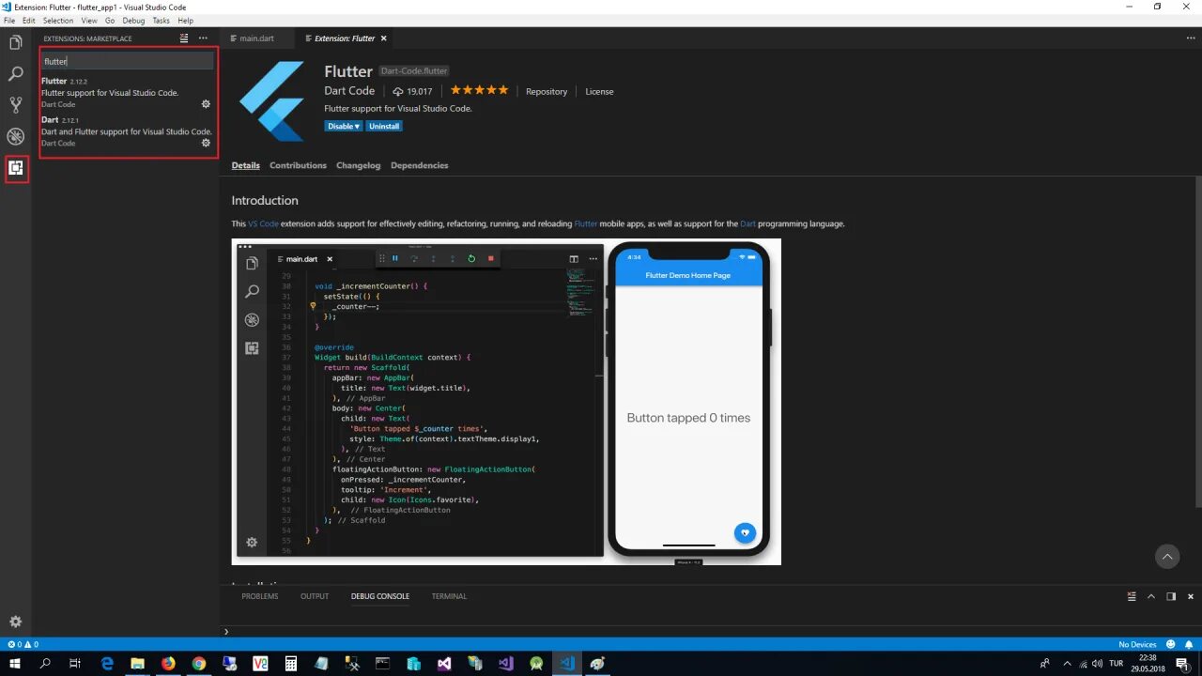Maximize the bottom panel with the up chevron
Screen dimensions: 1202x676
click(1151, 596)
